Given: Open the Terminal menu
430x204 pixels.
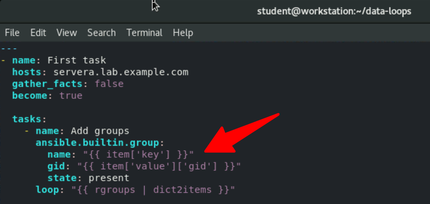Looking at the screenshot, I should click(x=144, y=33).
